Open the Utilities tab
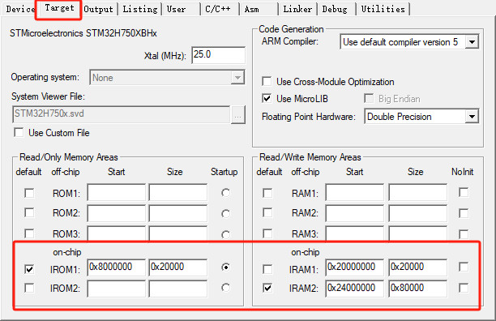This screenshot has width=496, height=321. point(383,9)
